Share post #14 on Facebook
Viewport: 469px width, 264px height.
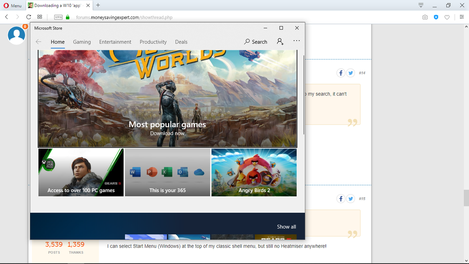(x=341, y=73)
